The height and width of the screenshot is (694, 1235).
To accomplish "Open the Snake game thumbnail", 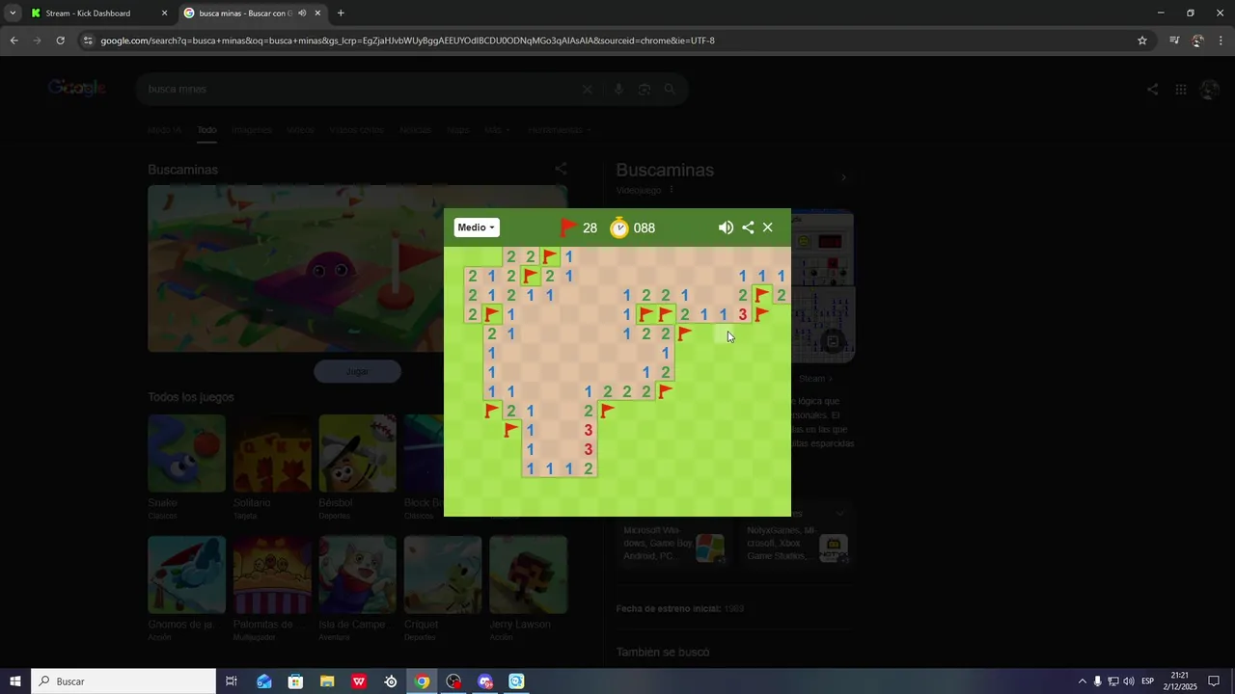I will click(x=186, y=453).
